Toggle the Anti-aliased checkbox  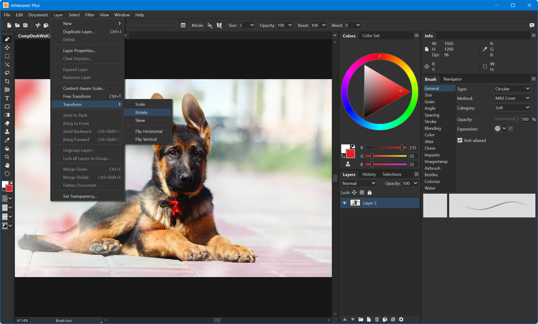[x=460, y=140]
